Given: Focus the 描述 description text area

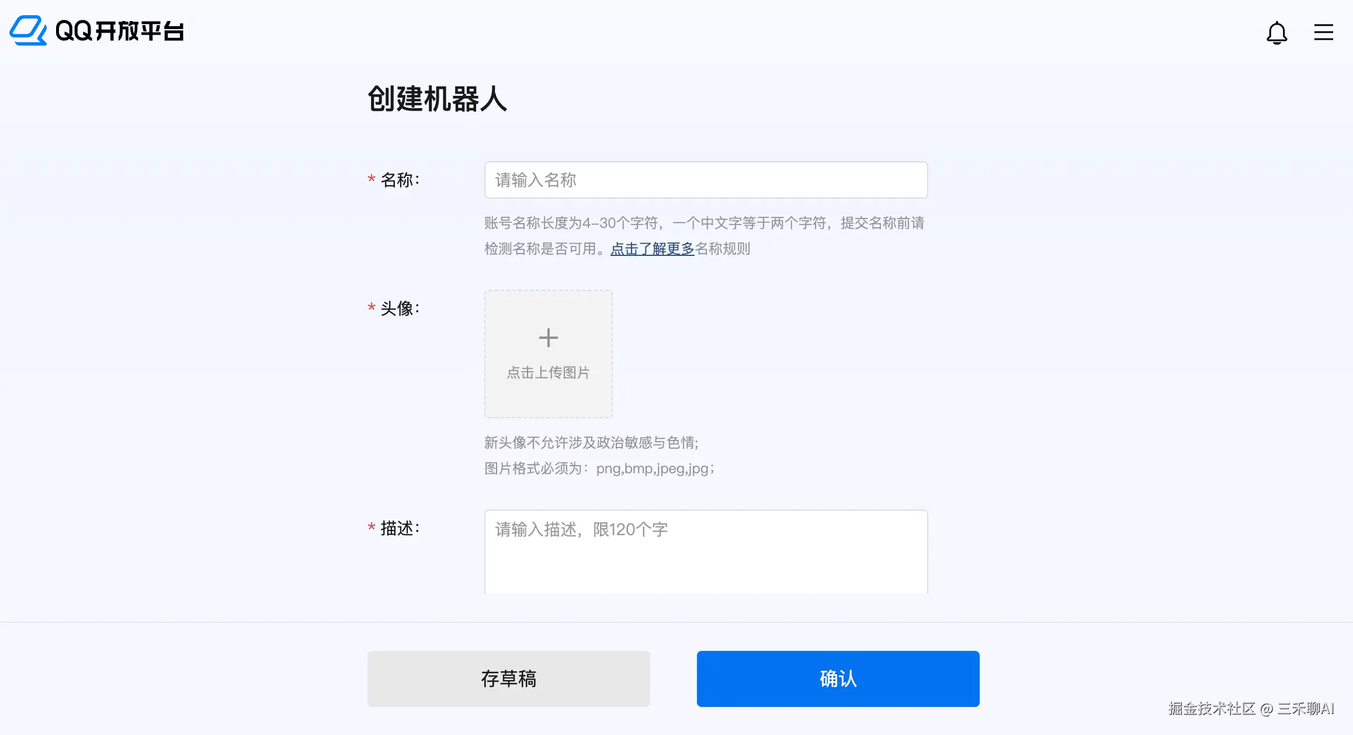Looking at the screenshot, I should click(706, 552).
